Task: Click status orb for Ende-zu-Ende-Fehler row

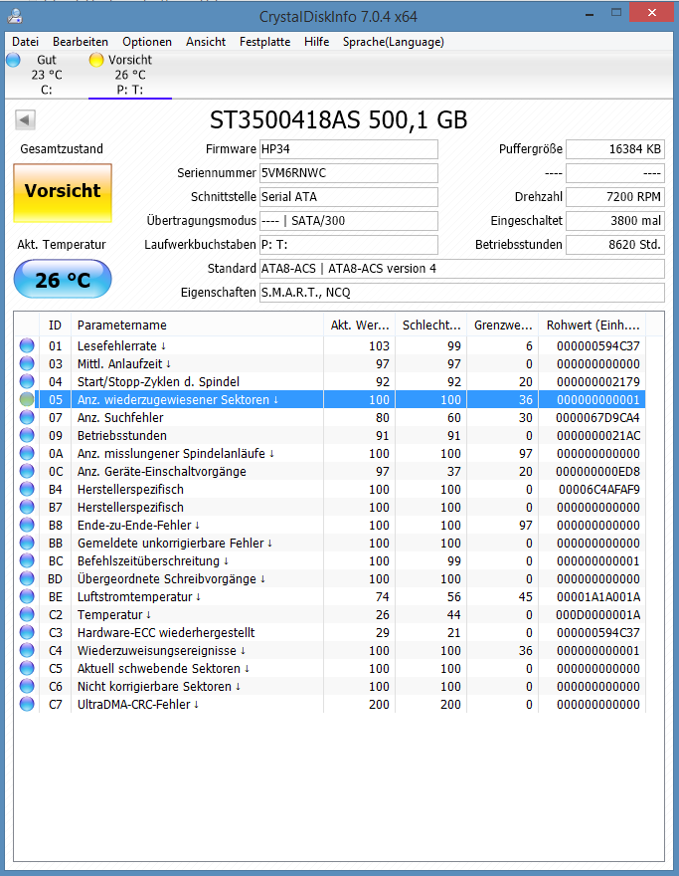Action: 27,526
